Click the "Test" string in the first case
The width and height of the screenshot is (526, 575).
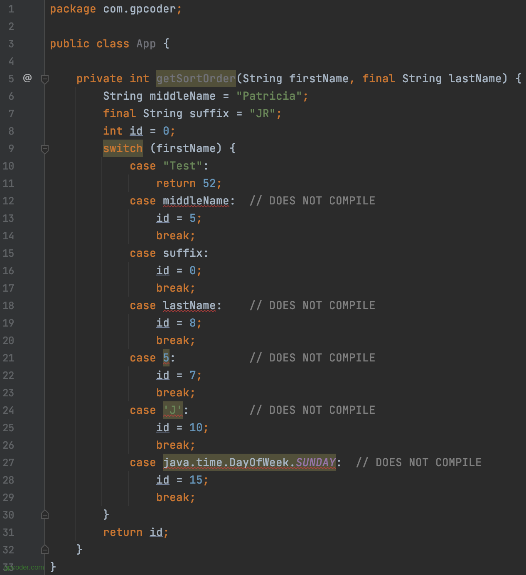pyautogui.click(x=182, y=166)
